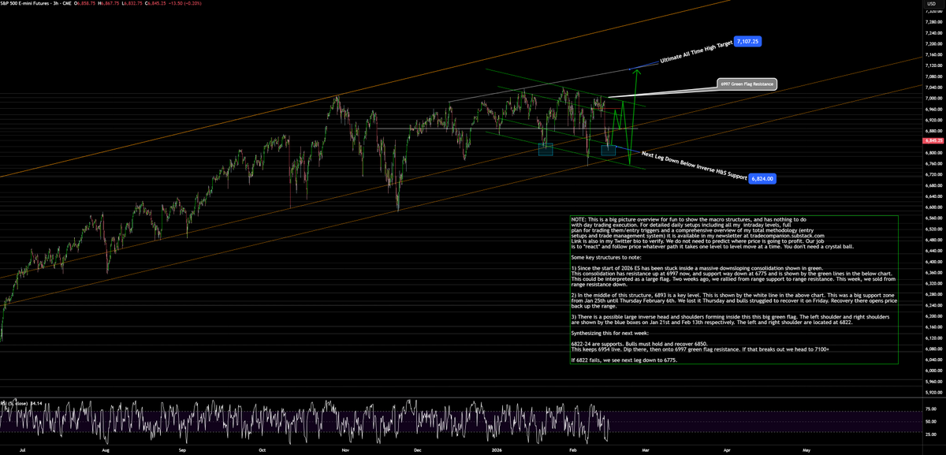Click the Sep label on time axis

point(182,449)
